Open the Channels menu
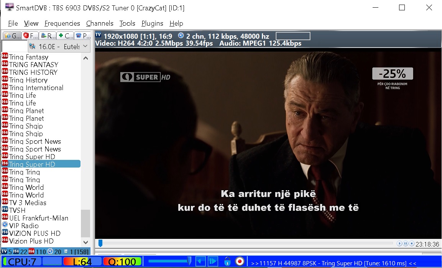442x268 pixels. (100, 23)
